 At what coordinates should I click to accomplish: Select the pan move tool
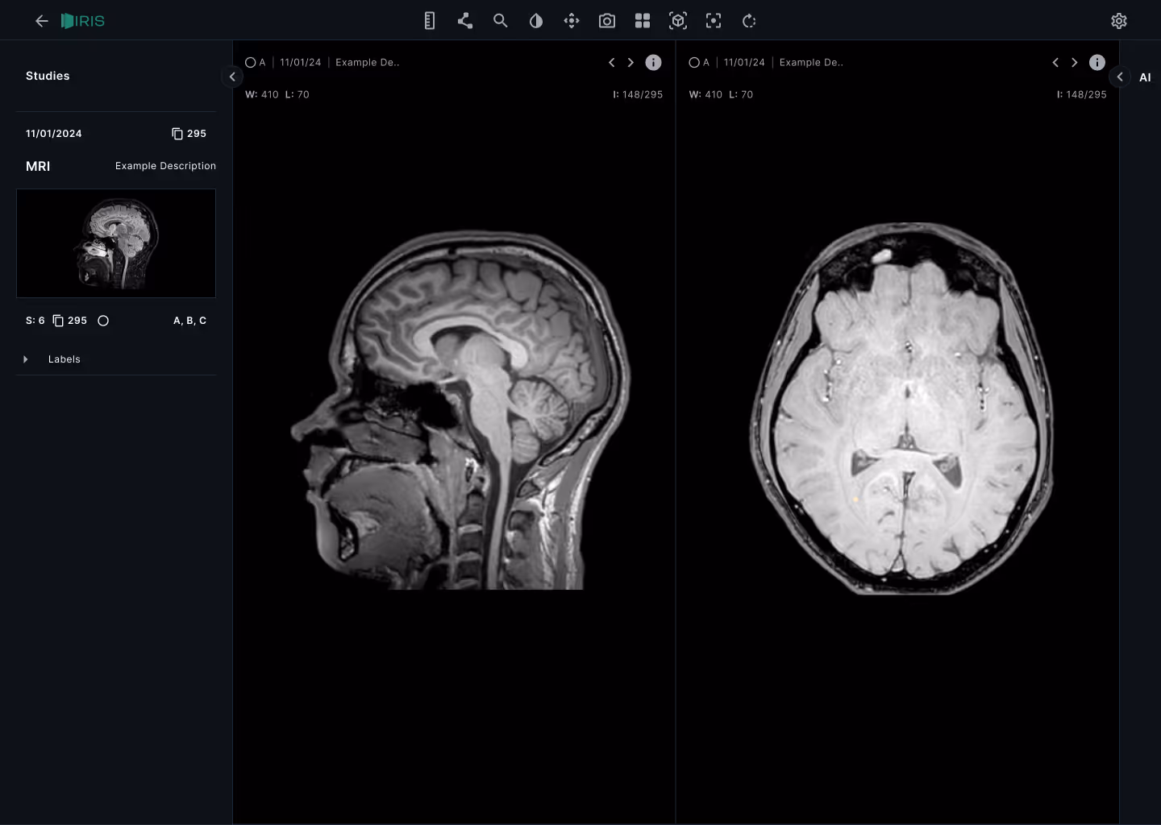click(572, 21)
